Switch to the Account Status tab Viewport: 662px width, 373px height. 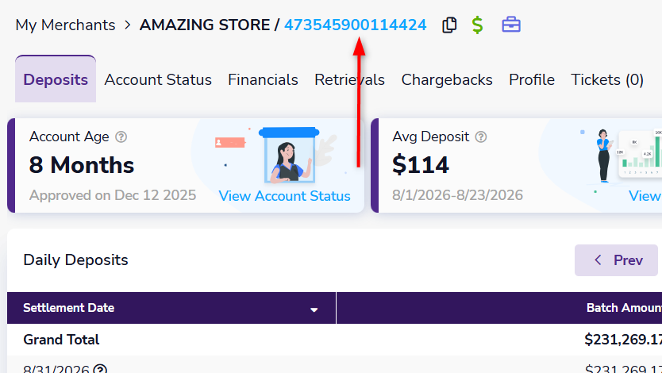point(158,79)
